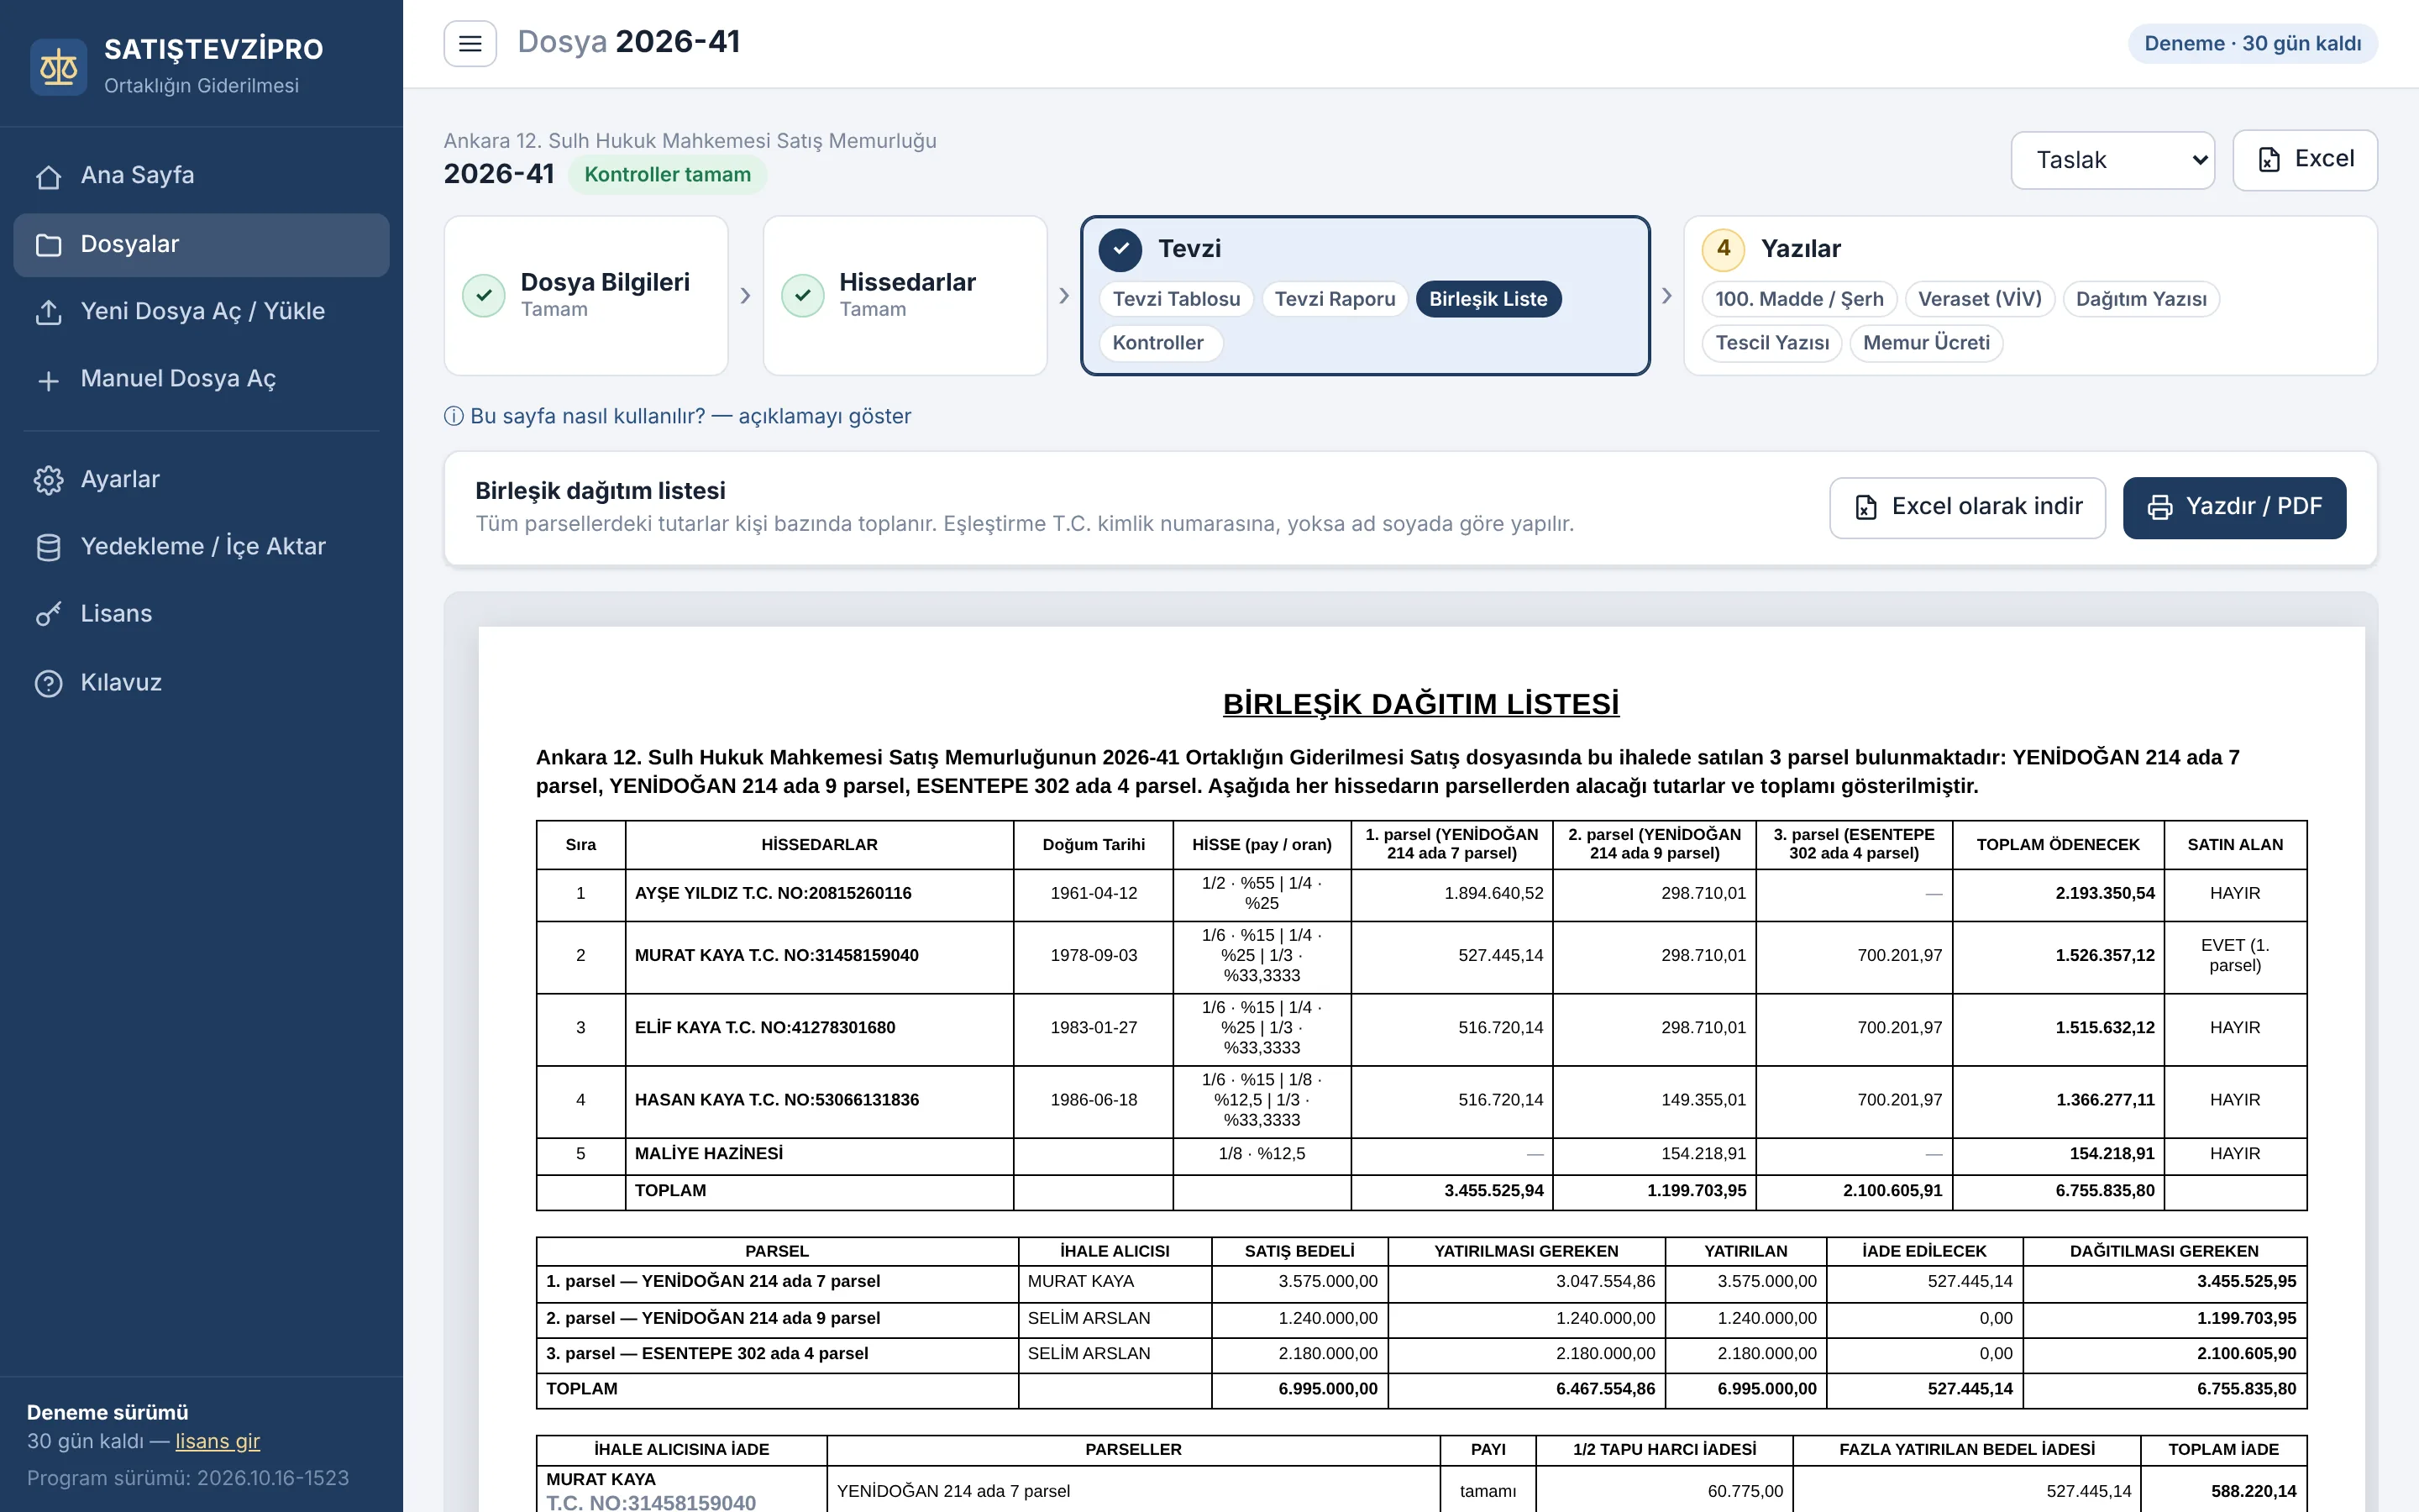This screenshot has width=2419, height=1512.
Task: Open the Dağıtım Yazısı document
Action: tap(2141, 299)
